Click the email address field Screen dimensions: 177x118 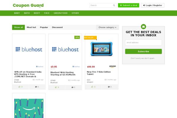click(143, 42)
